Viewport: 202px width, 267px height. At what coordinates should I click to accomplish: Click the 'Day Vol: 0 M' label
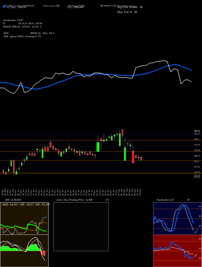(127, 12)
